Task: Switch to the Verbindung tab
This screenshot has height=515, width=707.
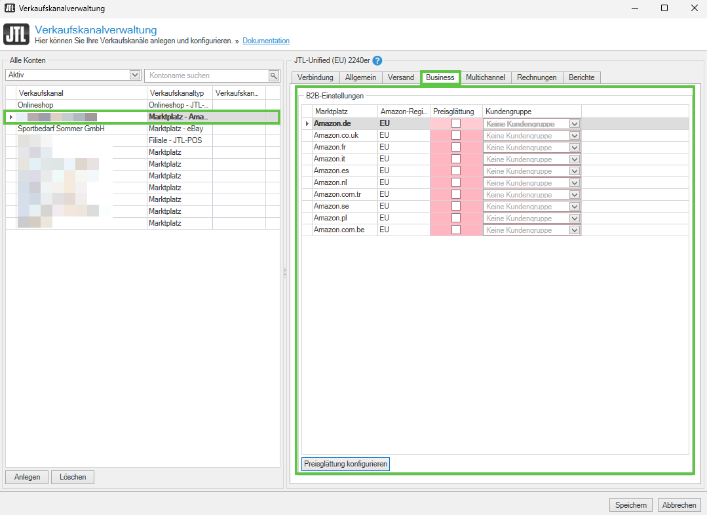Action: 315,77
